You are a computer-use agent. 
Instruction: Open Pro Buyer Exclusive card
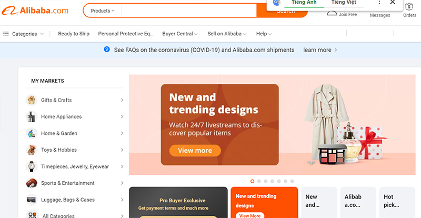tap(178, 202)
